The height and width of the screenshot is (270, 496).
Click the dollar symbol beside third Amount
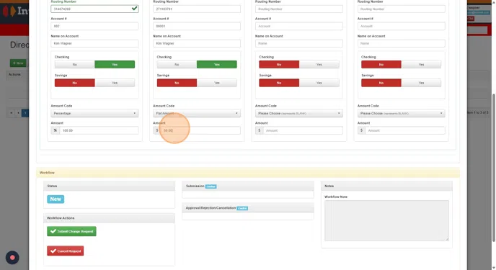[x=260, y=130]
